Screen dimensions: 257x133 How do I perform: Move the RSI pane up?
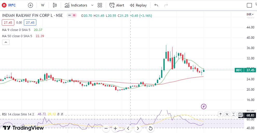(221, 114)
